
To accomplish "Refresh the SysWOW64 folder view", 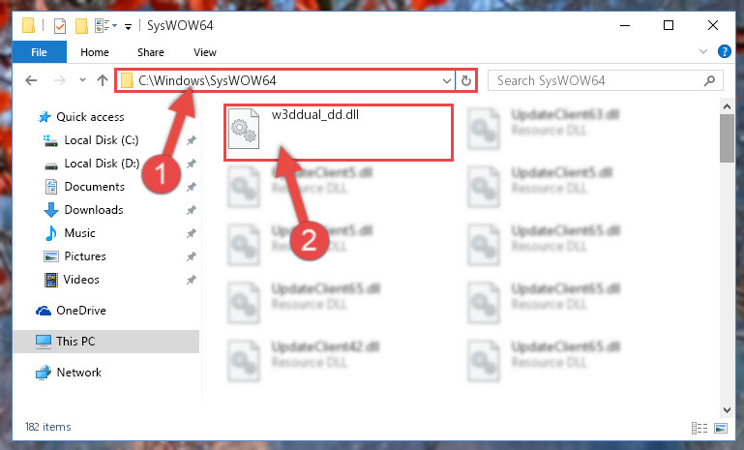I will tap(466, 81).
